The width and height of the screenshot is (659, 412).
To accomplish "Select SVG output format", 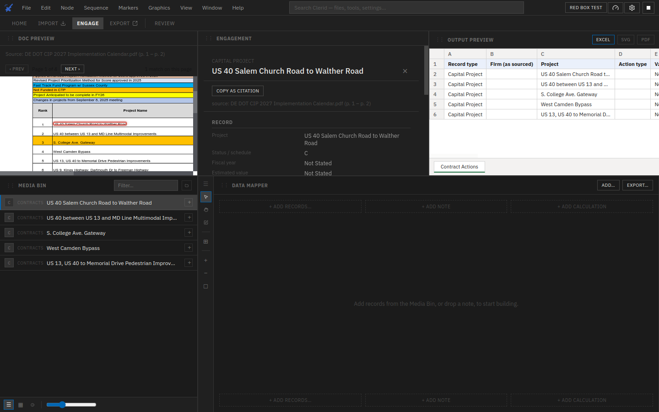I will (x=626, y=40).
